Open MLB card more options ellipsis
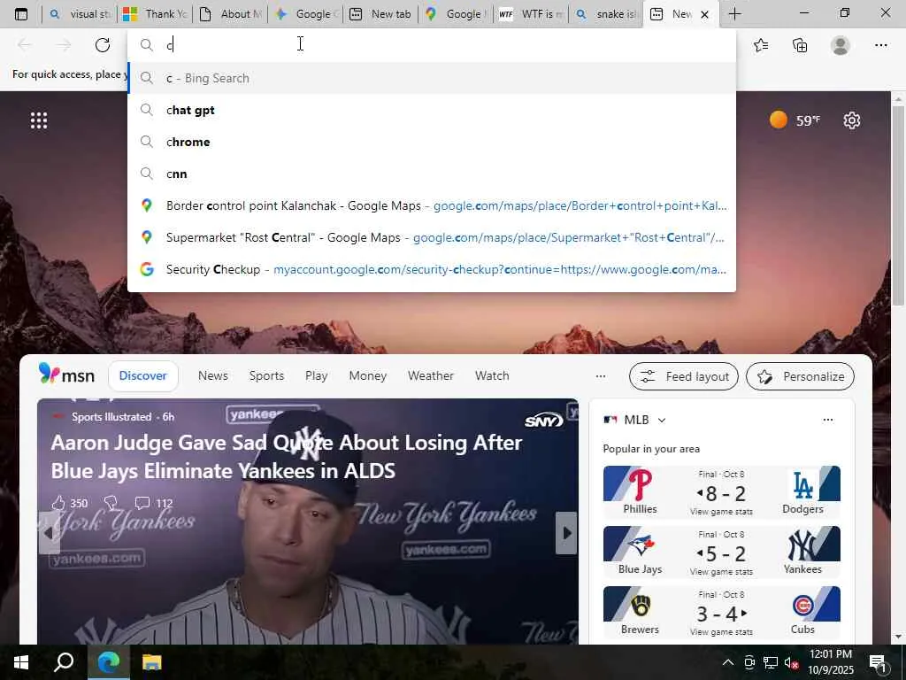This screenshot has height=680, width=906. [828, 420]
